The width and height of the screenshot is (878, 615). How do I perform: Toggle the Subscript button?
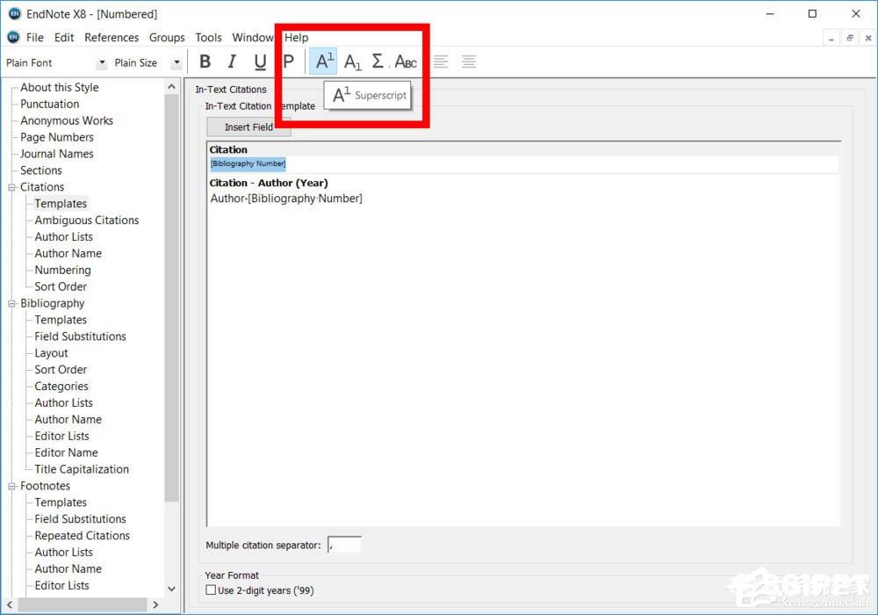352,61
